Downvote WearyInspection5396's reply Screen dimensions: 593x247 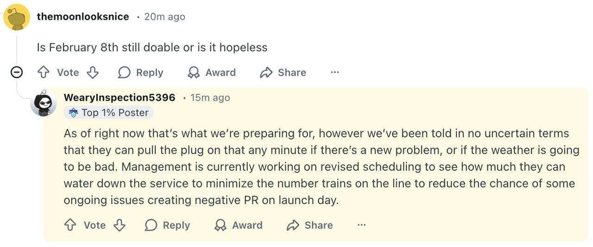pyautogui.click(x=120, y=225)
